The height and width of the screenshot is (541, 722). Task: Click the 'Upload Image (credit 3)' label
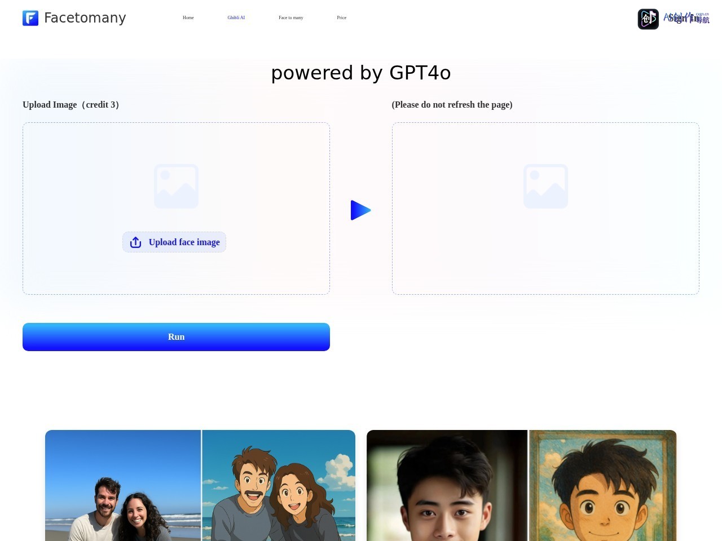coord(71,105)
